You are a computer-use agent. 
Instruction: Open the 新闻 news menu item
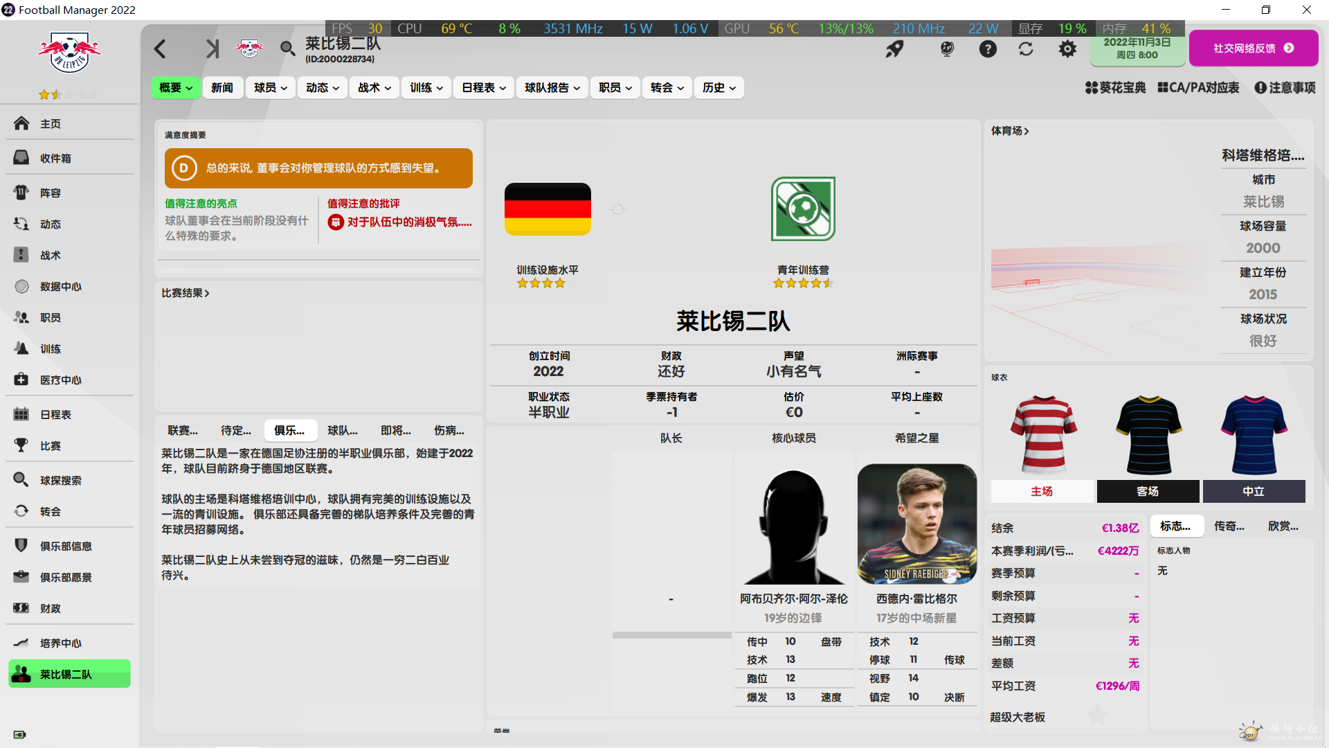pos(222,87)
